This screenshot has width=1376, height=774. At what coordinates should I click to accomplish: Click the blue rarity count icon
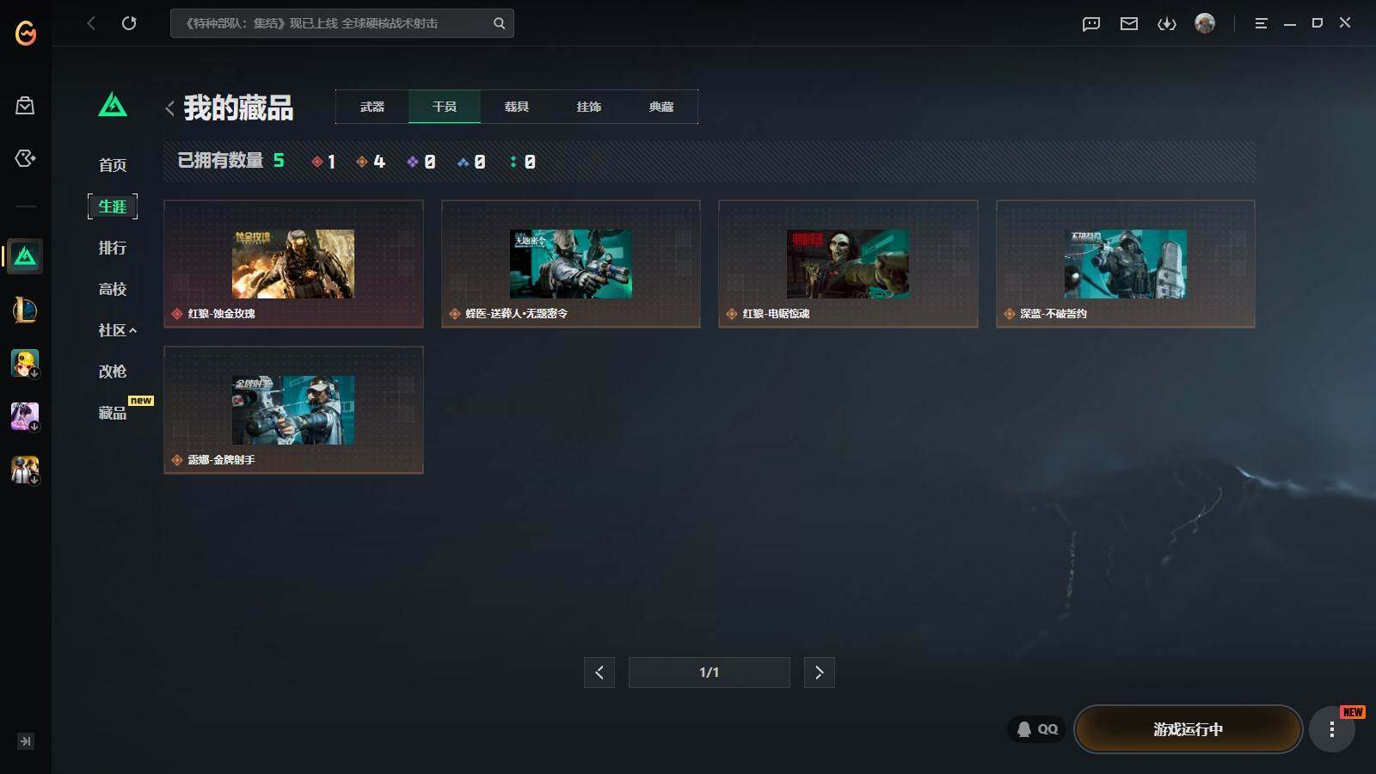tap(463, 162)
